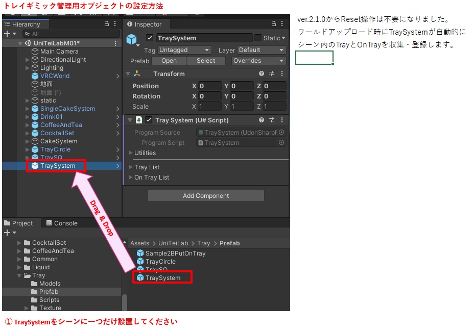Select TrayCircle prefab asset in Project
The width and height of the screenshot is (474, 331).
160,262
